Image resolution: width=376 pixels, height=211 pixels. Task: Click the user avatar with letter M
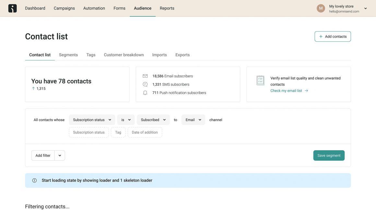tap(321, 8)
